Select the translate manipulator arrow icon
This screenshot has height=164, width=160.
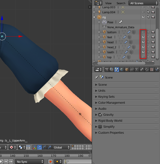pyautogui.click(x=39, y=147)
